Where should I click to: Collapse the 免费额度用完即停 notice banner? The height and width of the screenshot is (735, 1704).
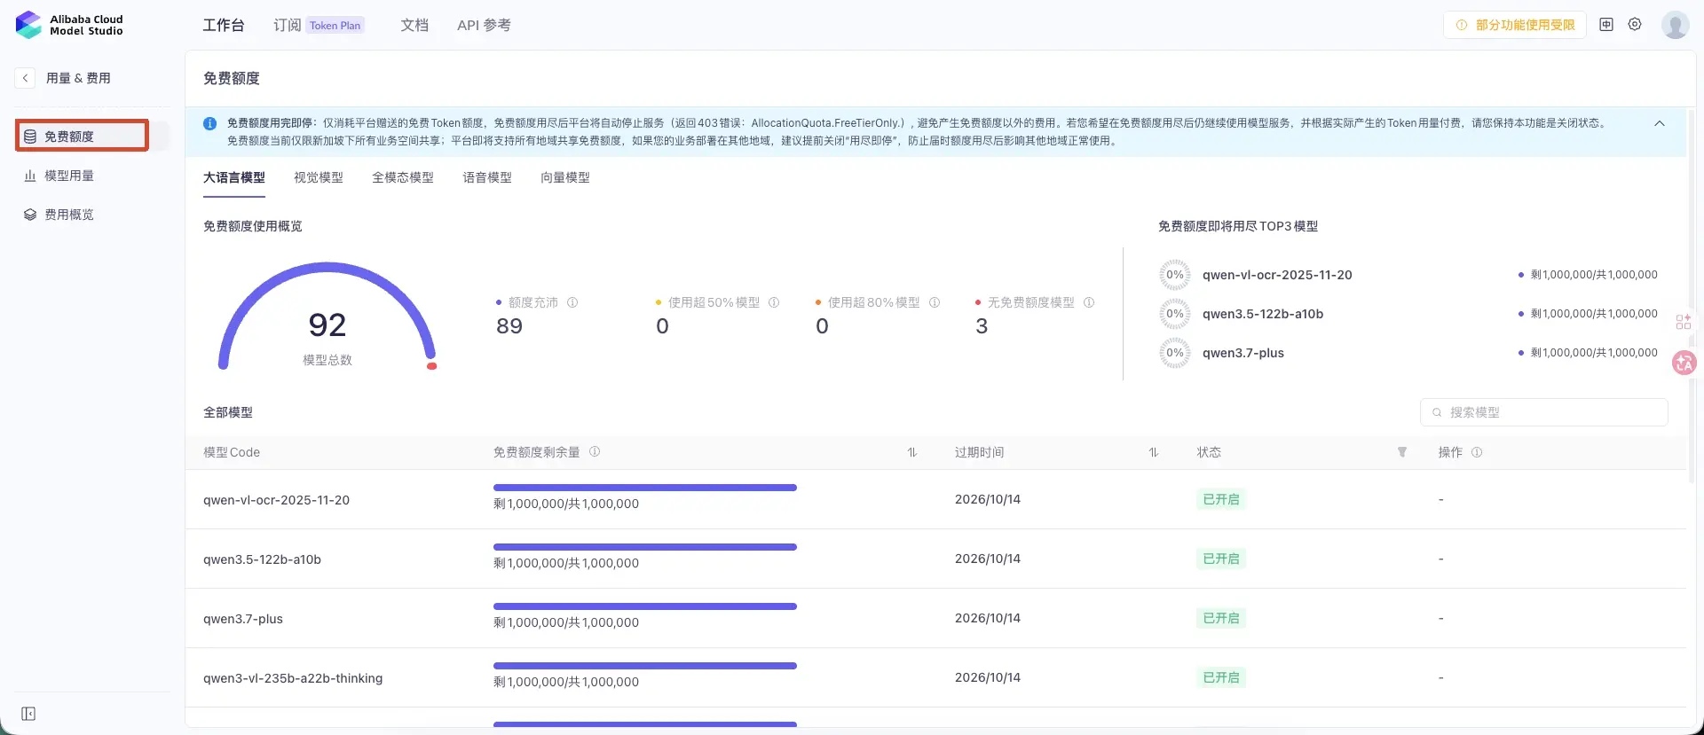(x=1660, y=123)
